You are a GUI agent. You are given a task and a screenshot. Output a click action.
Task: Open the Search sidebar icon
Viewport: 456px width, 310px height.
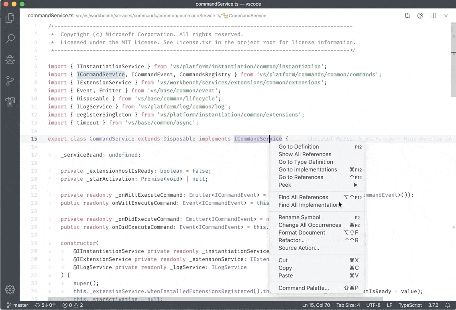pyautogui.click(x=10, y=39)
